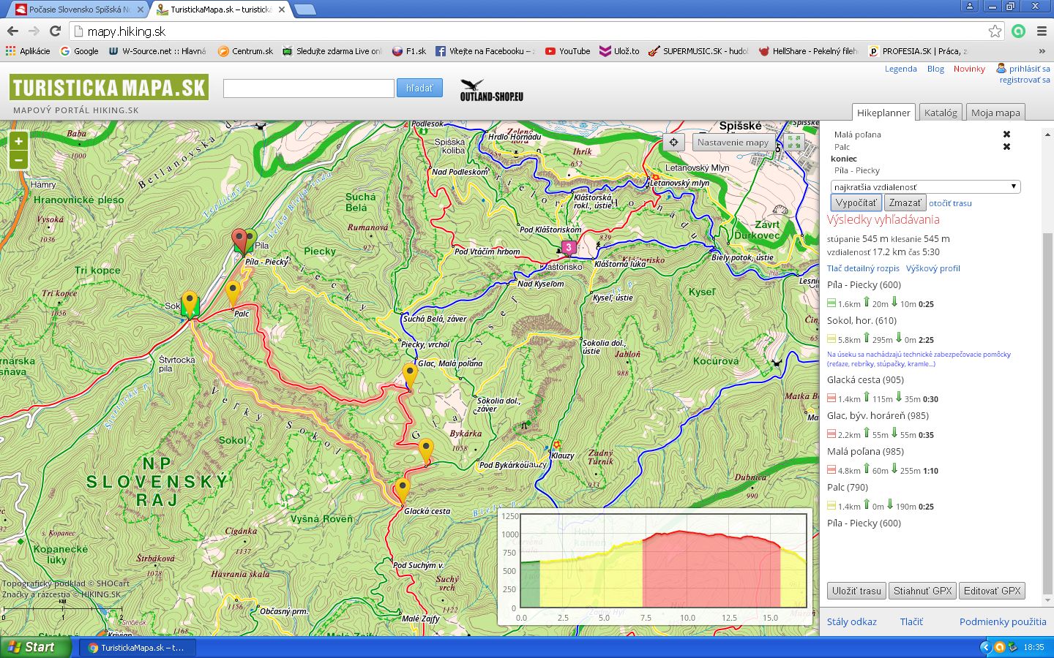Open Nastavenie mapy settings
The height and width of the screenshot is (658, 1054).
coord(733,143)
